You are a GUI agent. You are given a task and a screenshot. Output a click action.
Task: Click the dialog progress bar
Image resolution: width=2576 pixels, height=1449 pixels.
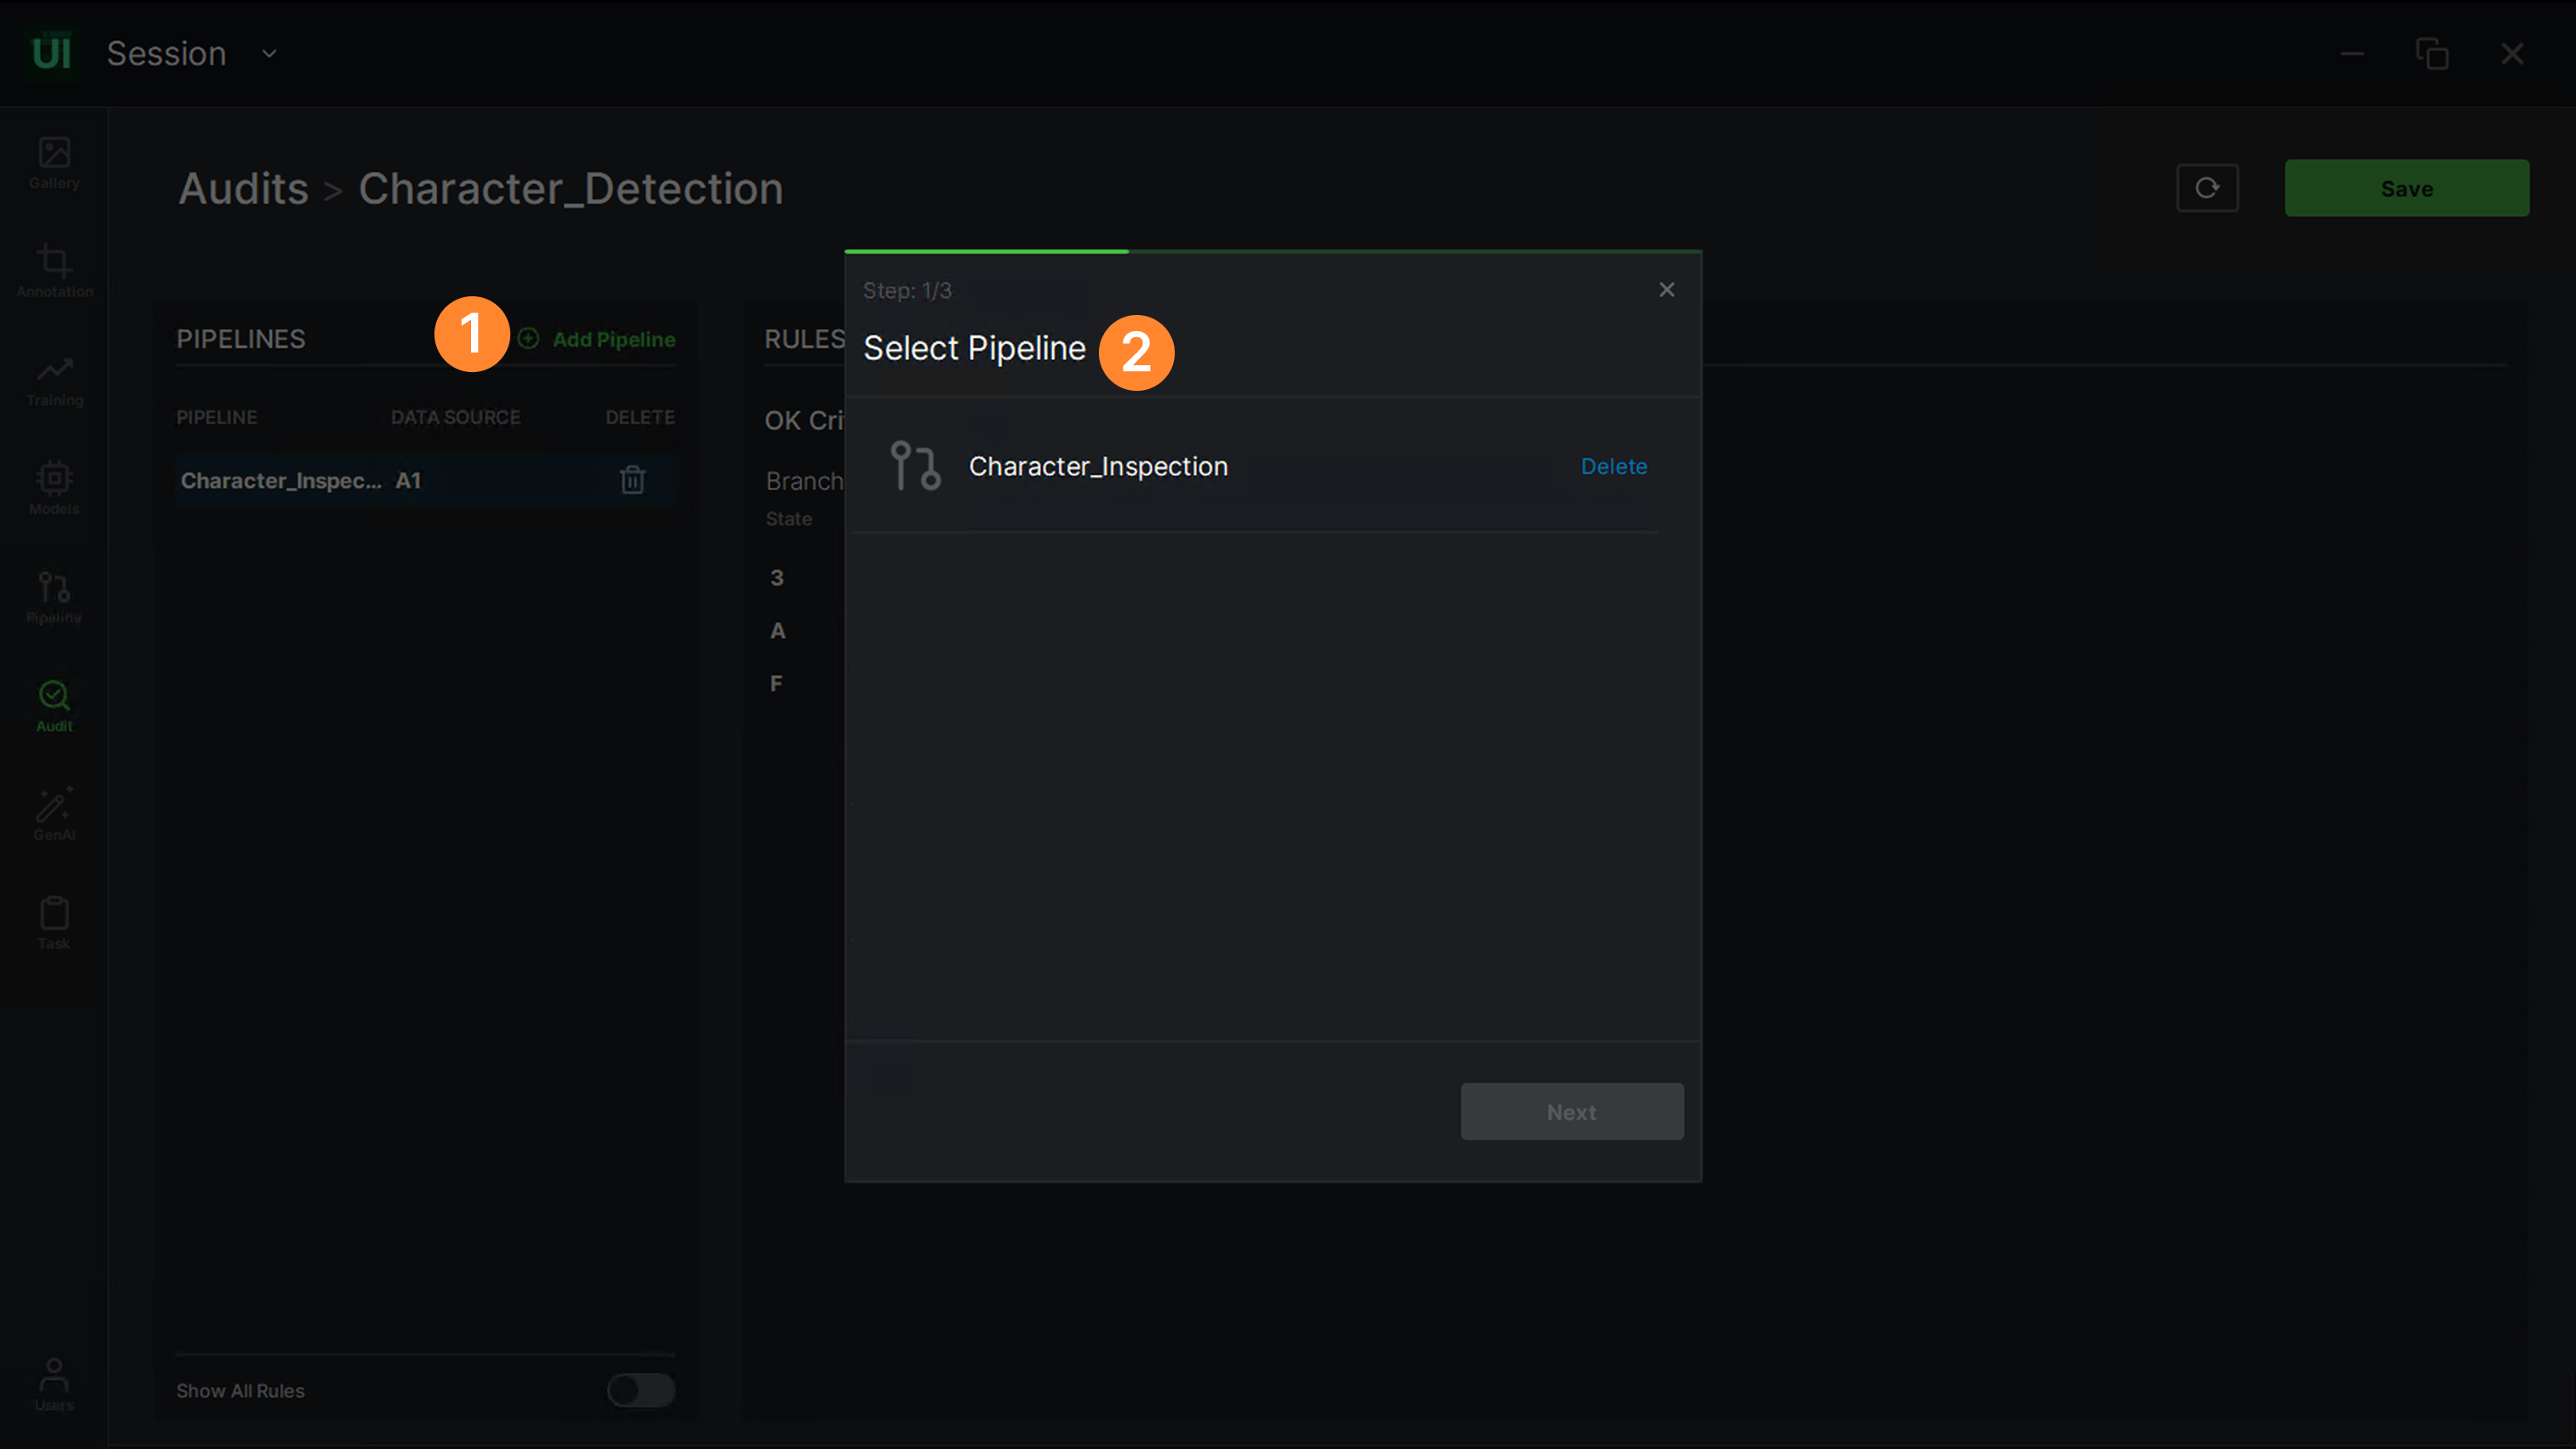click(1272, 251)
